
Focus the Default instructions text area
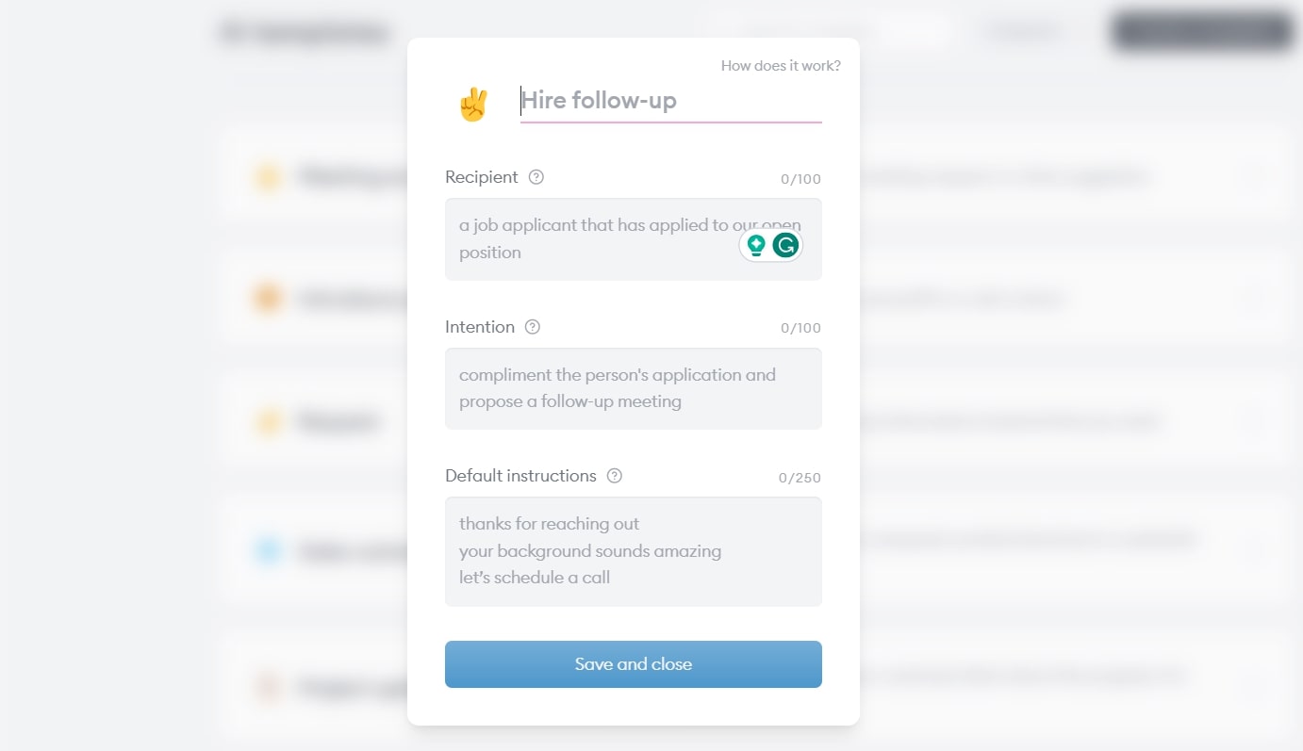[633, 551]
